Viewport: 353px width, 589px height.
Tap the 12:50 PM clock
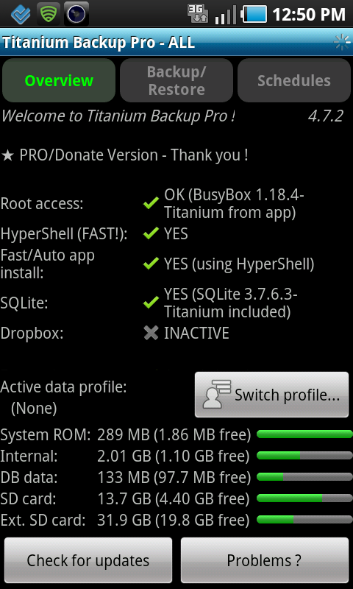308,14
